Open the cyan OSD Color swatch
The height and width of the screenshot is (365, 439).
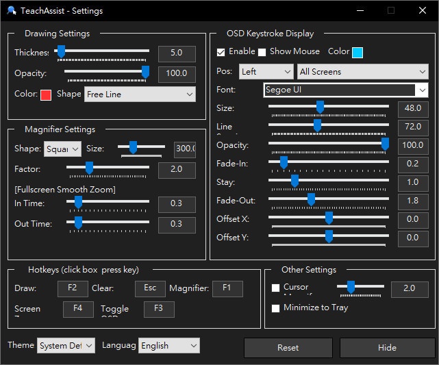click(358, 53)
